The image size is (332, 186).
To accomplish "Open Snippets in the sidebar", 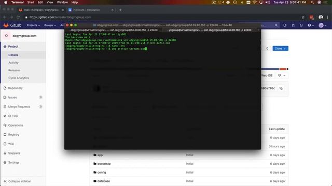I will point(14,153).
